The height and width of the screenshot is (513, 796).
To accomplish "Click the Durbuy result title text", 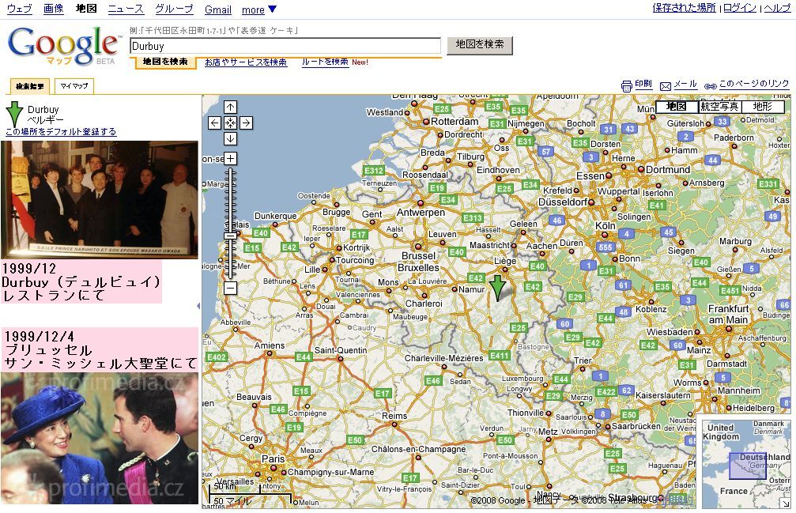I will [43, 110].
